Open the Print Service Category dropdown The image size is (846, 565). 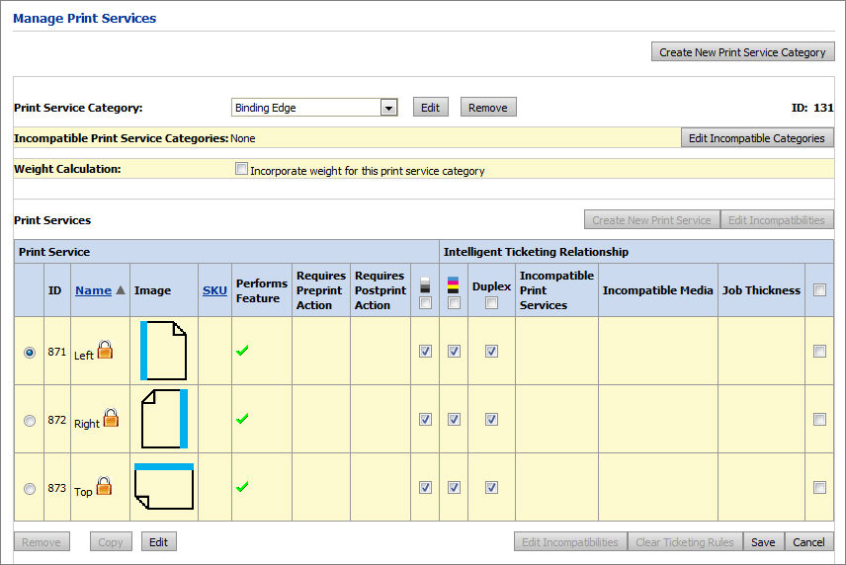pyautogui.click(x=388, y=108)
